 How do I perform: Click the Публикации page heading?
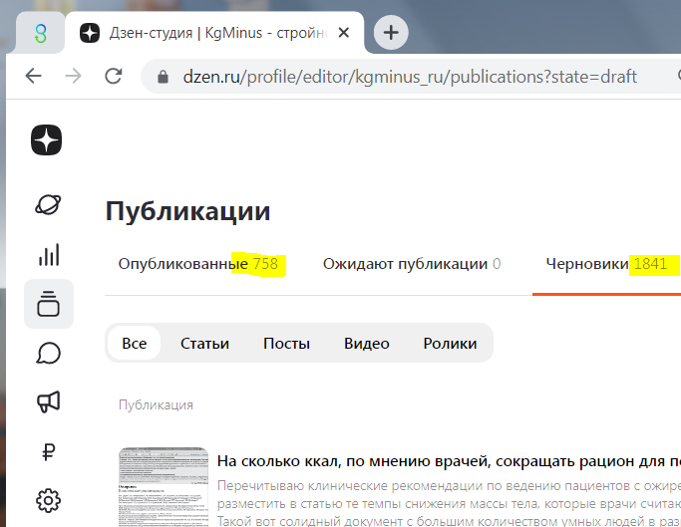(x=187, y=211)
